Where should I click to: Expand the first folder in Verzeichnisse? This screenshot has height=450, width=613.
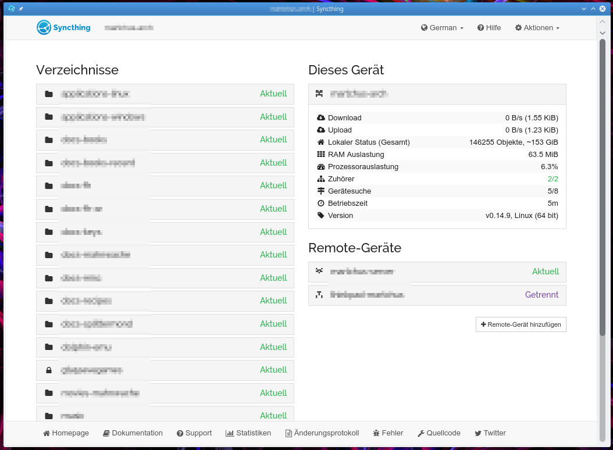[165, 94]
